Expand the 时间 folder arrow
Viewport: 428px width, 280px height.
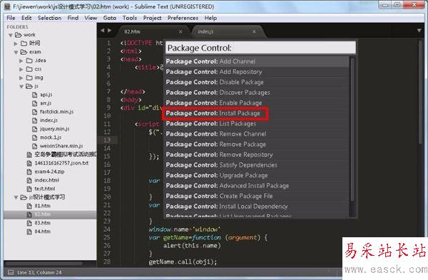[x=16, y=43]
